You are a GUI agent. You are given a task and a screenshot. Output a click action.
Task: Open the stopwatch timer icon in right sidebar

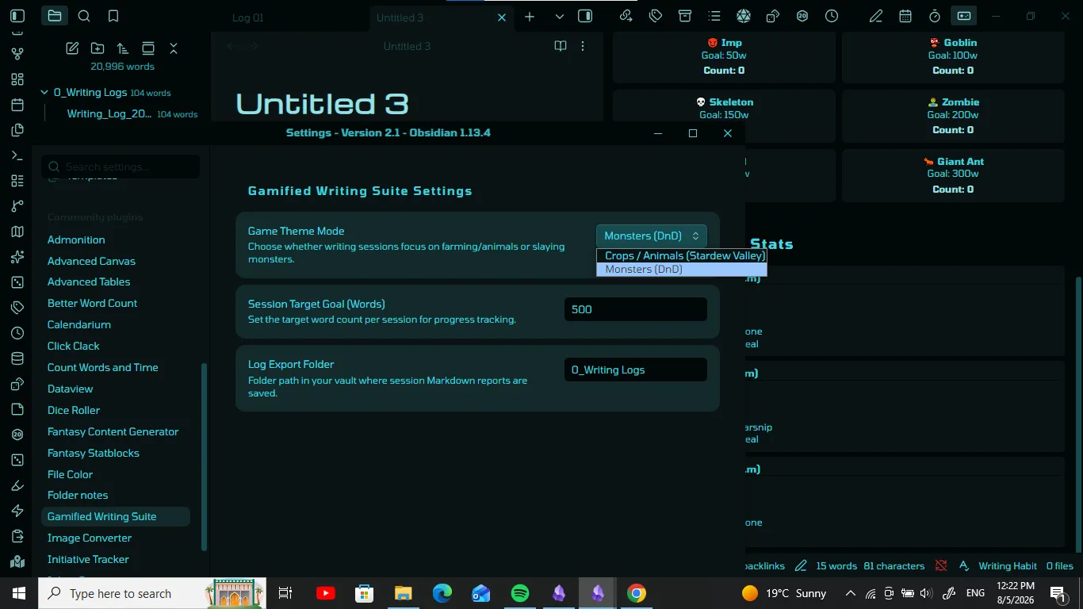[935, 16]
